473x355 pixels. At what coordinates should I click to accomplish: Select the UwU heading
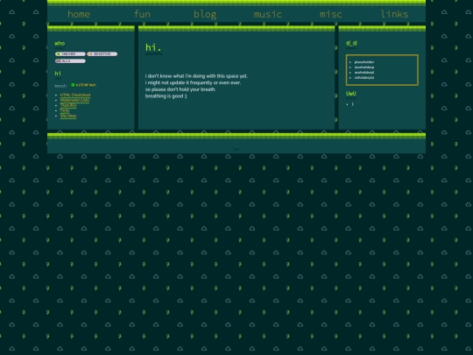(x=351, y=94)
